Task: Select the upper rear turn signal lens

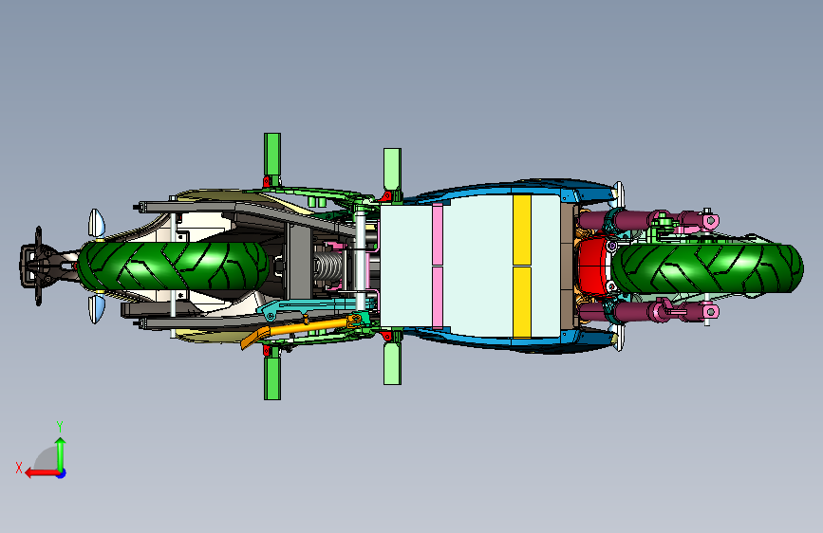Action: [97, 223]
